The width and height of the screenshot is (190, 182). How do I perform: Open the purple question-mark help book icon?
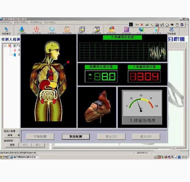(x=126, y=29)
